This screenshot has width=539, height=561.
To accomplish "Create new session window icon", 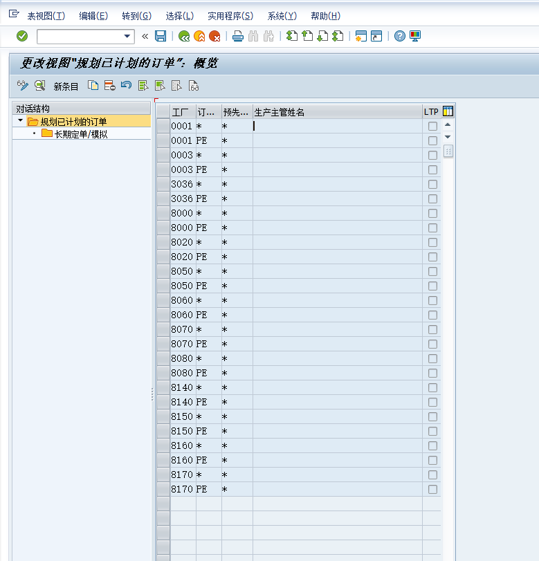I will coord(360,36).
